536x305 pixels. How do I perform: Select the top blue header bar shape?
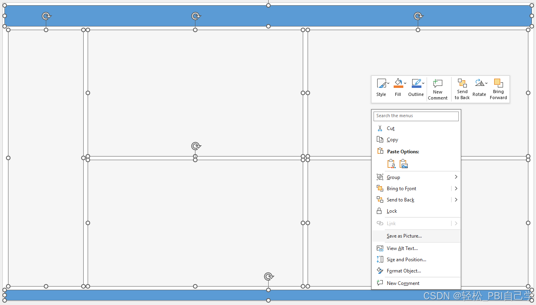coord(268,16)
